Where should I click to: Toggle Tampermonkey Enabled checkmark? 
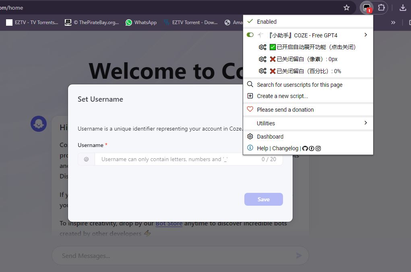[250, 21]
